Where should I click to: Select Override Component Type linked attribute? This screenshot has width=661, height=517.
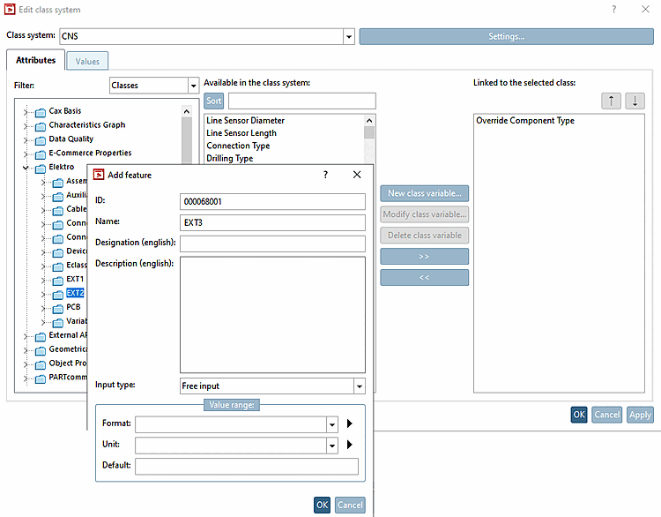pos(525,121)
